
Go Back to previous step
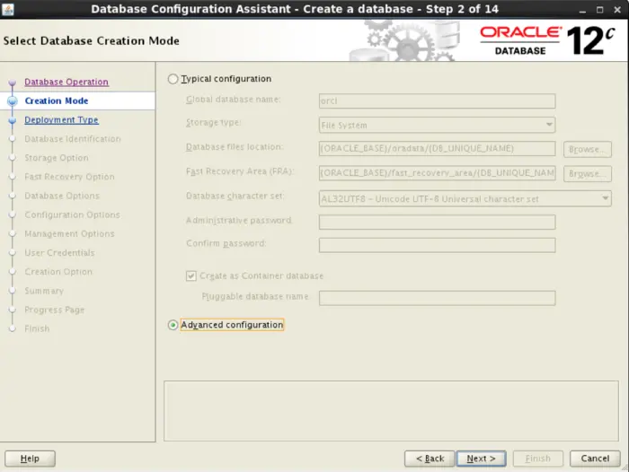click(430, 459)
